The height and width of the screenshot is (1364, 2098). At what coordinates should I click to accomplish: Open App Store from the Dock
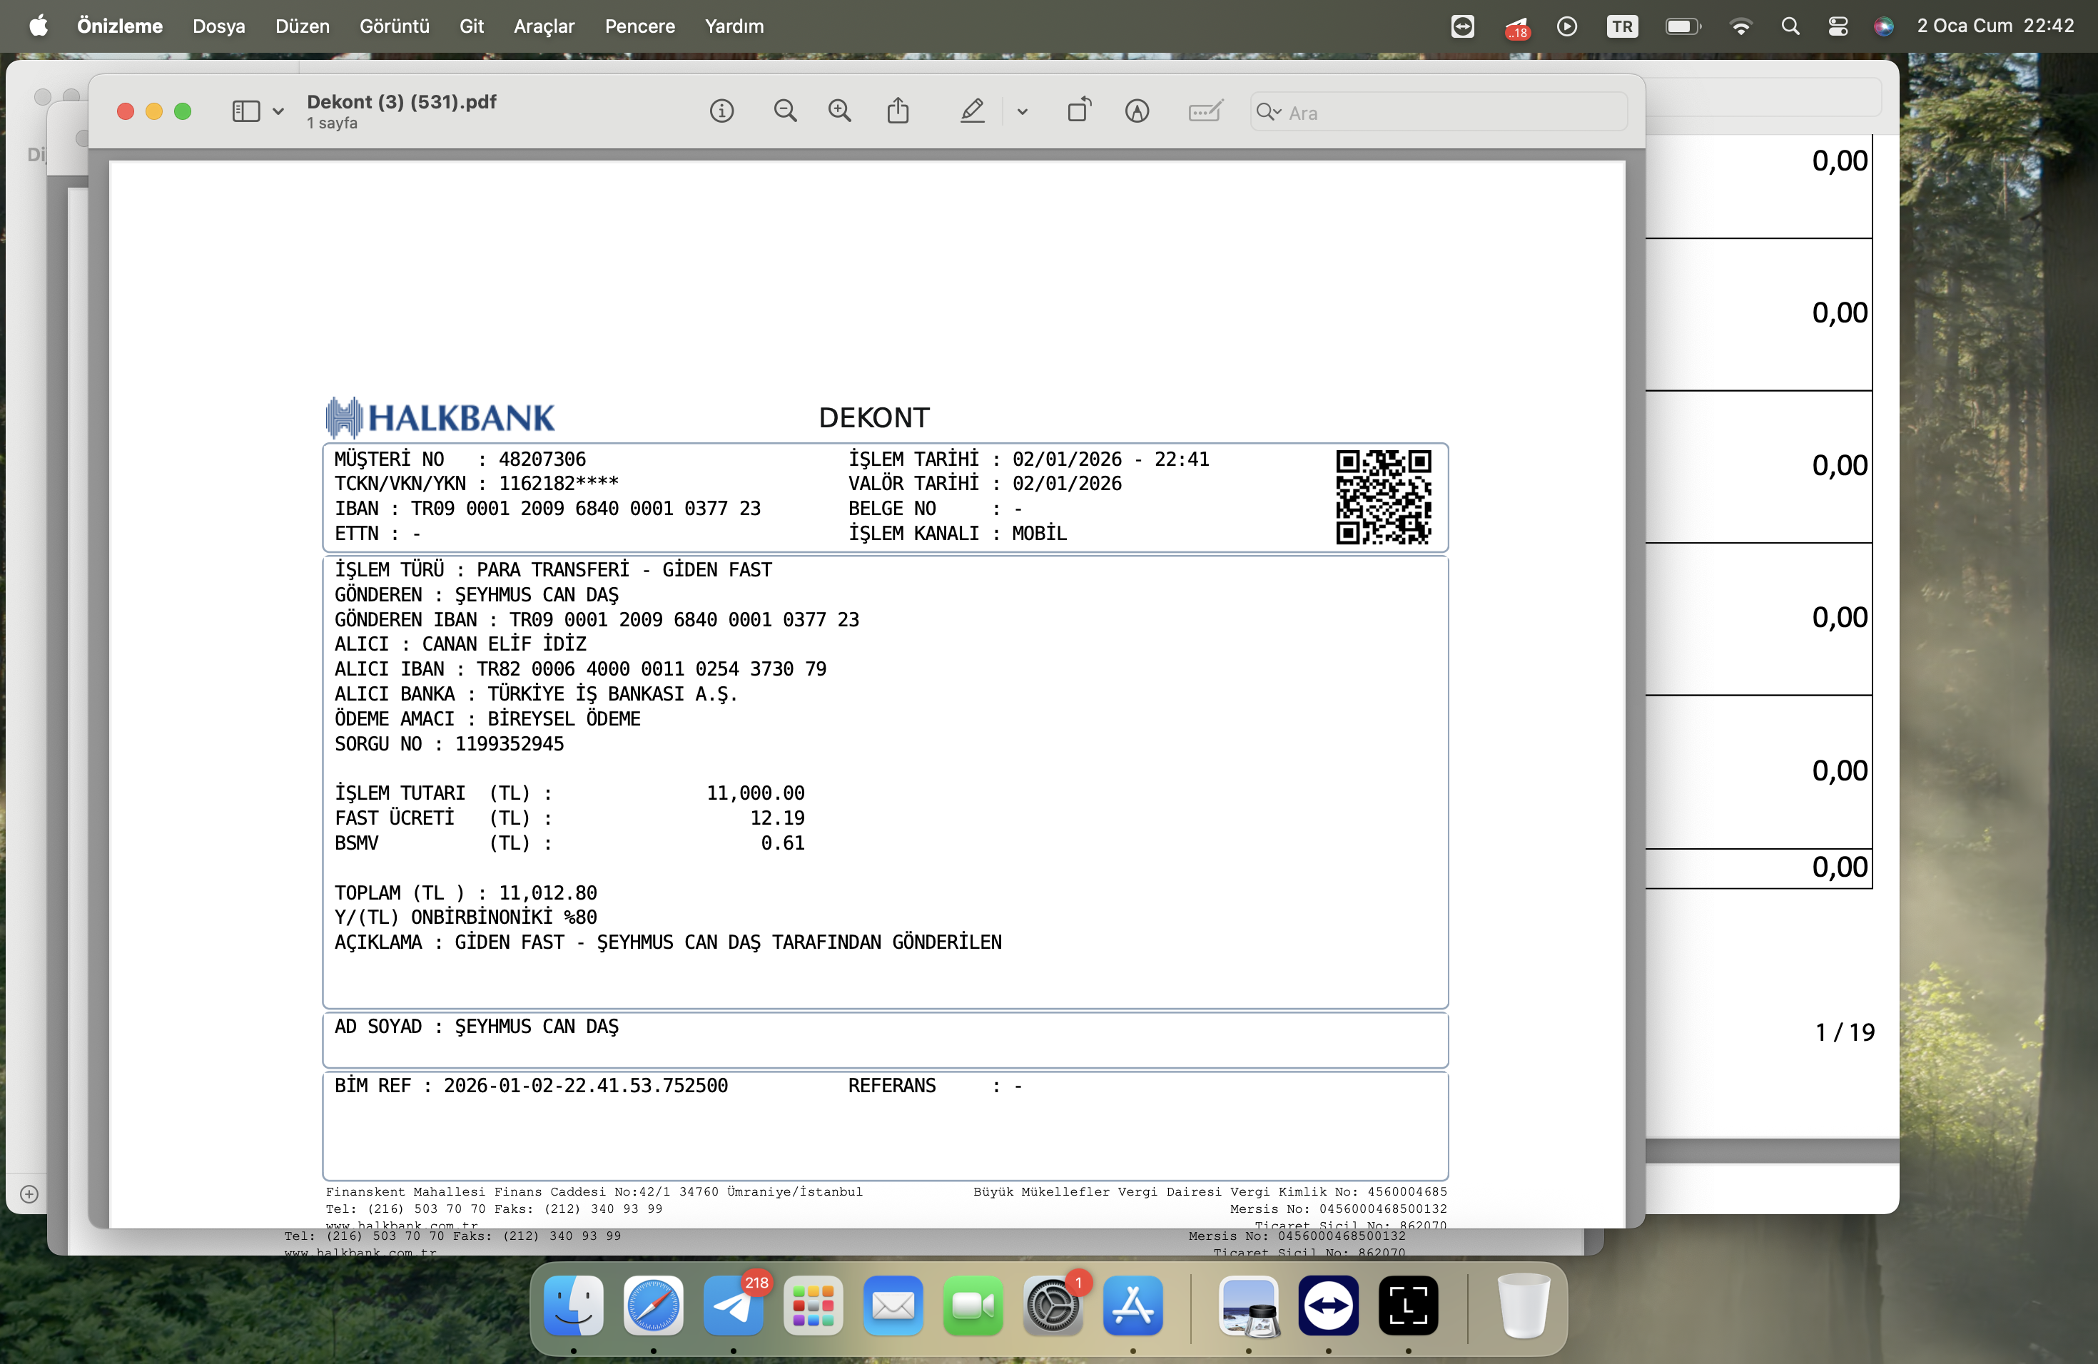point(1132,1305)
